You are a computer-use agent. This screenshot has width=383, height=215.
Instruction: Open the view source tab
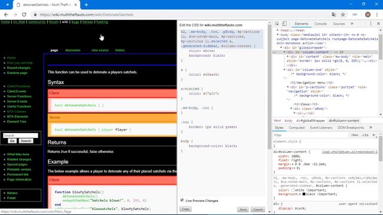click(x=100, y=50)
